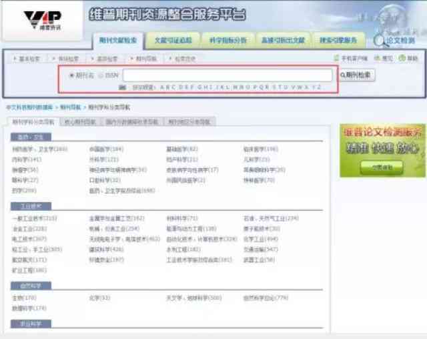The height and width of the screenshot is (339, 427).
Task: Open the 内科学 category
Action: 27,159
